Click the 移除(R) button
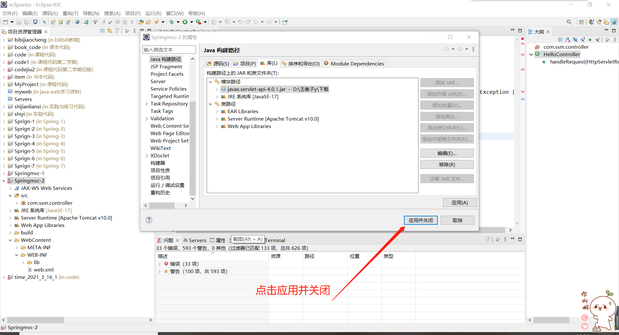Image resolution: width=619 pixels, height=335 pixels. [x=447, y=164]
